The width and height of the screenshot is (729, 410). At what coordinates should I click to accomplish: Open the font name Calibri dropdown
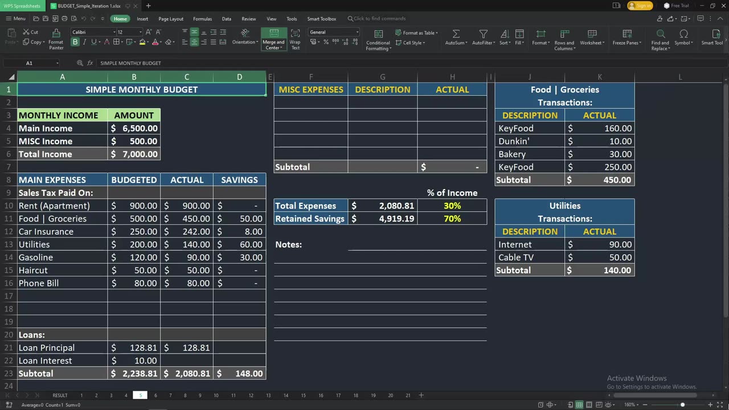114,32
